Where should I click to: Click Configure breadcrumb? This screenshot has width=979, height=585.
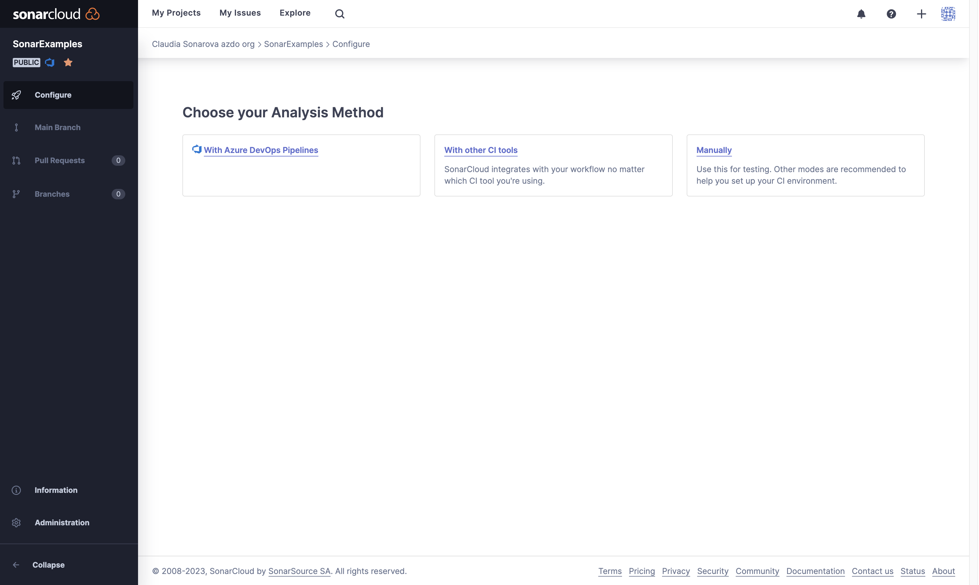(351, 44)
